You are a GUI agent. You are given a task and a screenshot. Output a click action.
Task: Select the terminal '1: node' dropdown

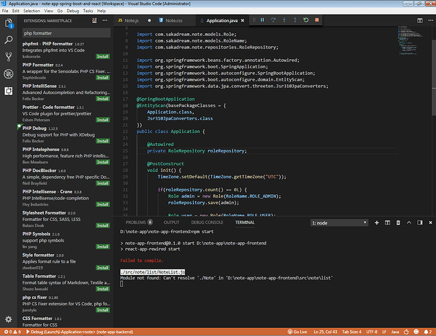click(339, 222)
